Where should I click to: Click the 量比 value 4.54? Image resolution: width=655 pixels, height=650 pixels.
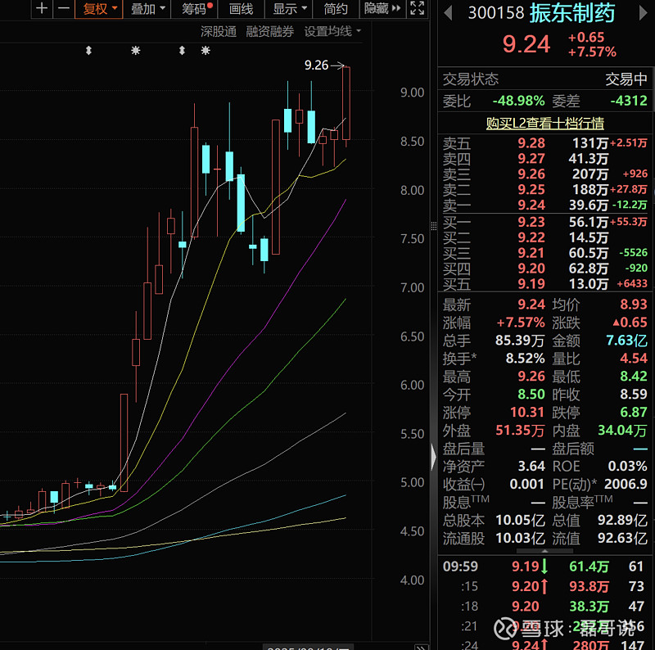coord(633,359)
